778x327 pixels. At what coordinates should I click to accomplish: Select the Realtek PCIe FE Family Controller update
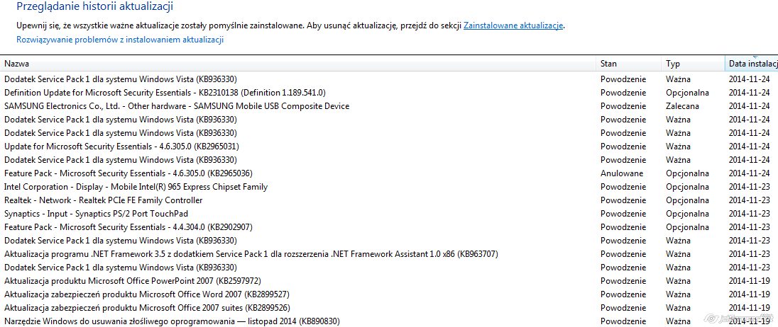pyautogui.click(x=389, y=200)
